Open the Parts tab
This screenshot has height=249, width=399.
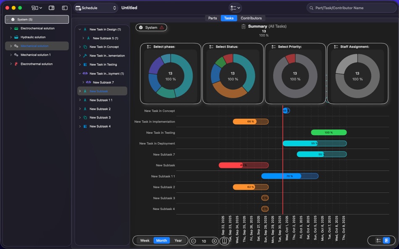(213, 18)
